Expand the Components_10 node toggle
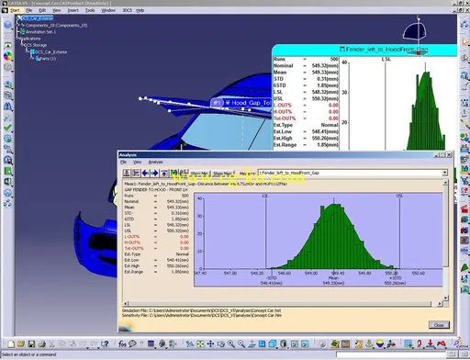 [x=18, y=25]
